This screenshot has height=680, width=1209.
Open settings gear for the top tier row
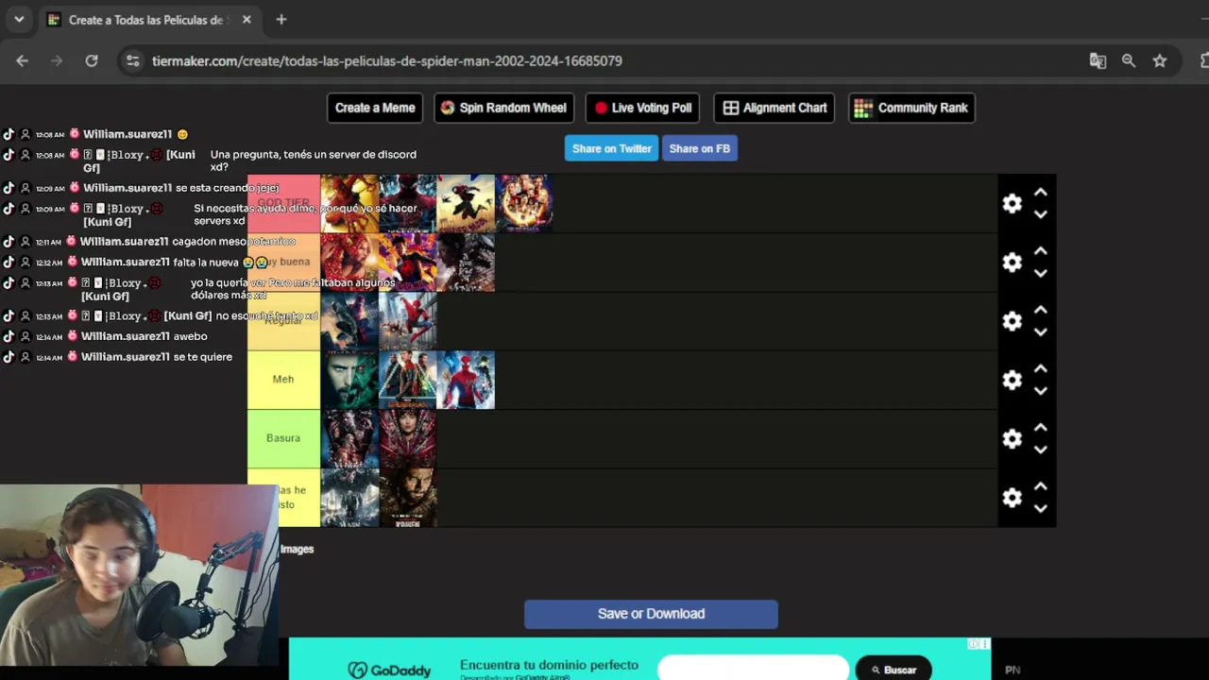click(1012, 203)
